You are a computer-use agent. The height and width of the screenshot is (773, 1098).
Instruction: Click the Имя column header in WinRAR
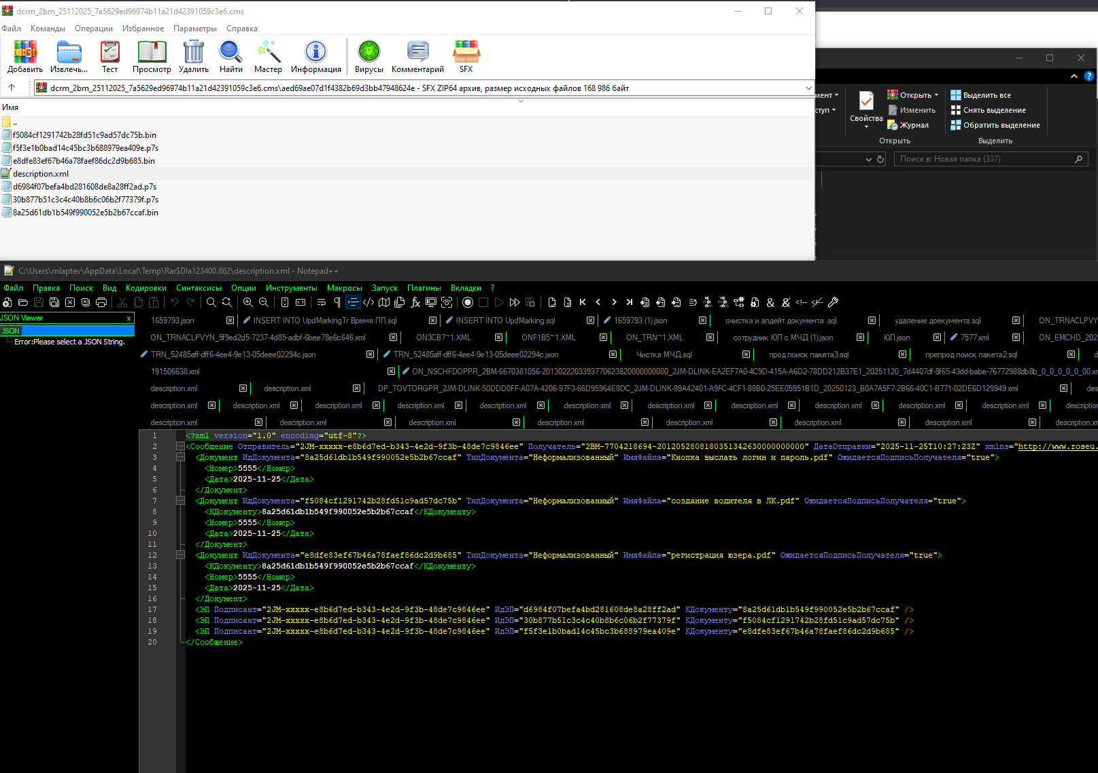pos(10,107)
